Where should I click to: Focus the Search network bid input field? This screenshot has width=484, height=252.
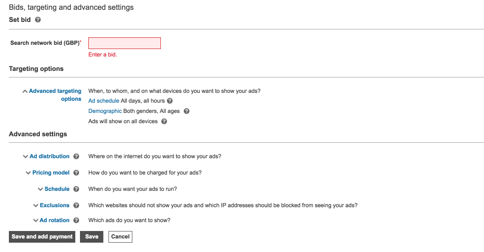[x=124, y=43]
